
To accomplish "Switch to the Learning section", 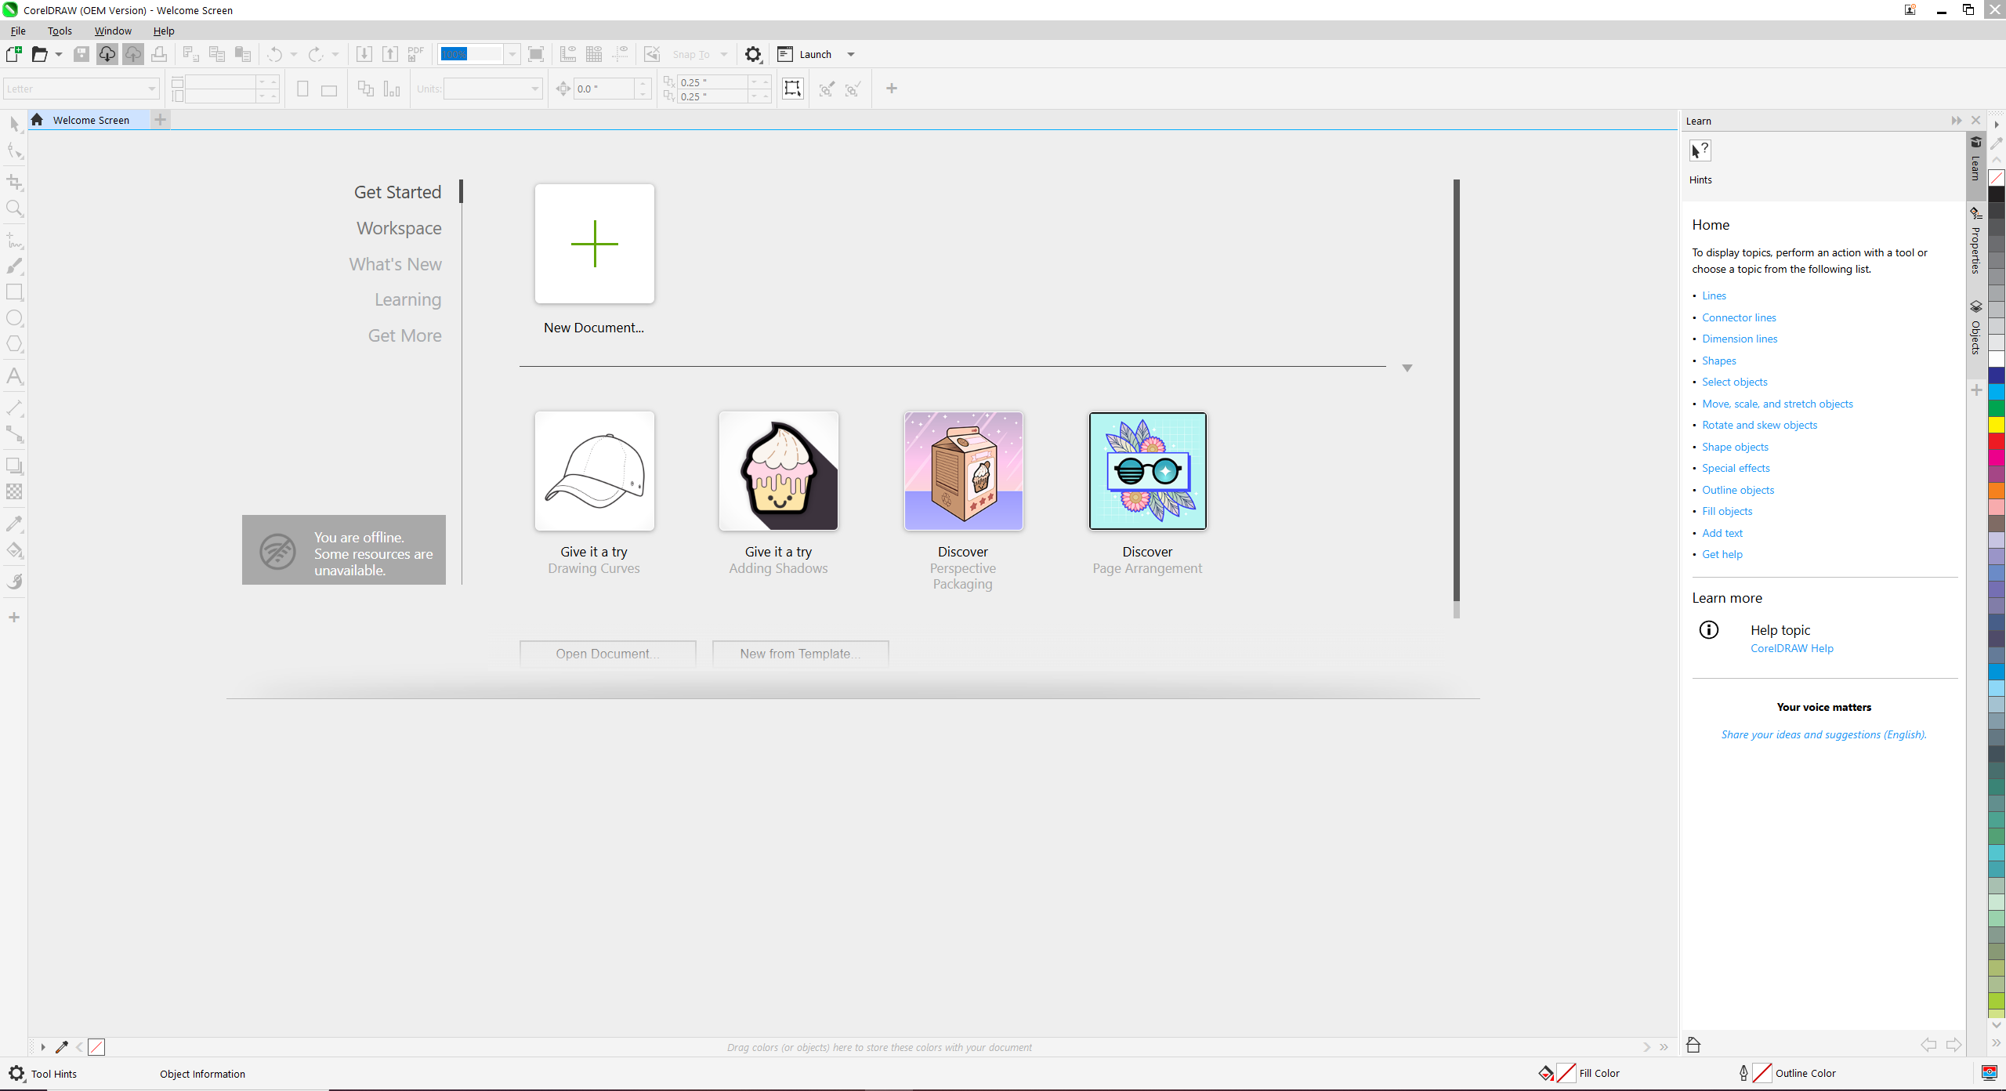I will click(x=407, y=299).
